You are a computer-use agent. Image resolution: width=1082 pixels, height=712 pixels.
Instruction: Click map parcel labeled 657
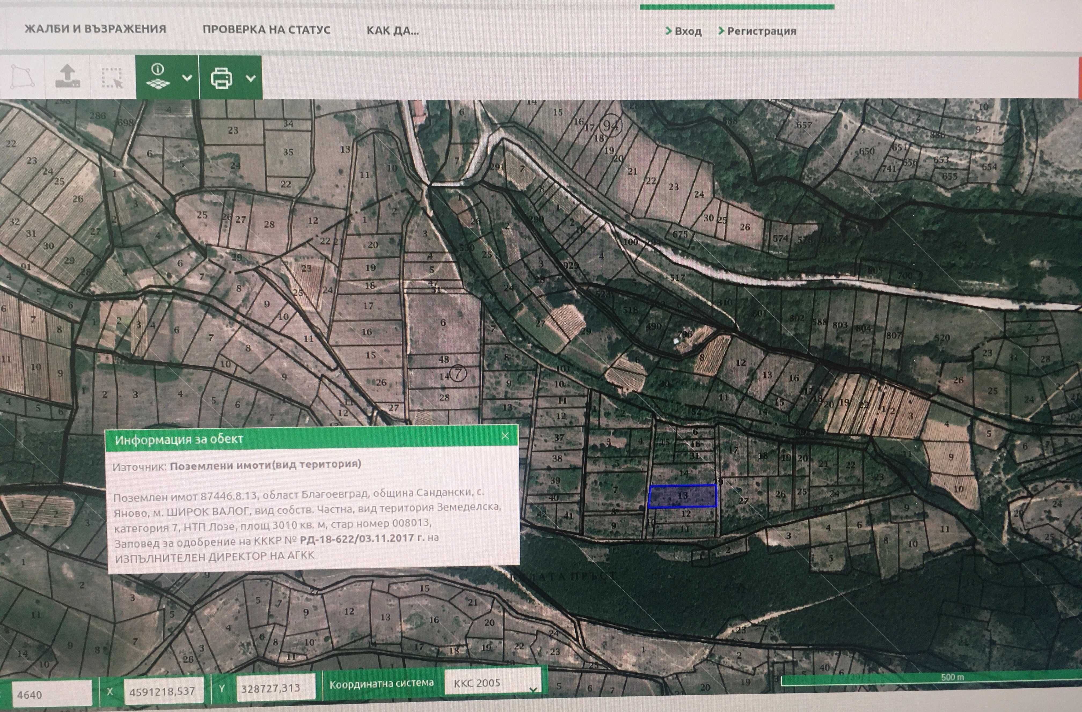coord(804,125)
